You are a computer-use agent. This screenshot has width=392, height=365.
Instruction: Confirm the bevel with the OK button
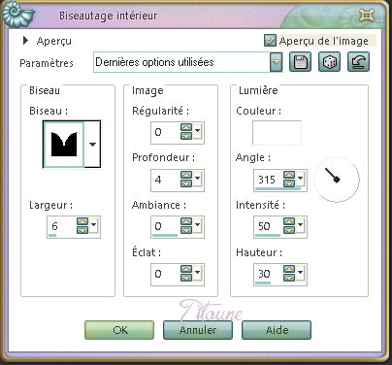(119, 330)
